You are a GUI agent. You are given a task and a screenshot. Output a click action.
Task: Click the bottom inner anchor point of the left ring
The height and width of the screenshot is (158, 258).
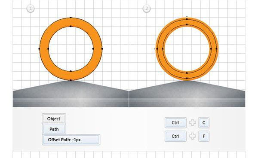[x=71, y=71]
